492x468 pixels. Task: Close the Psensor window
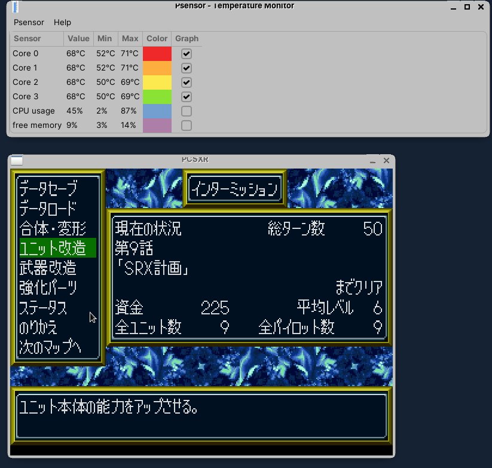pos(481,7)
